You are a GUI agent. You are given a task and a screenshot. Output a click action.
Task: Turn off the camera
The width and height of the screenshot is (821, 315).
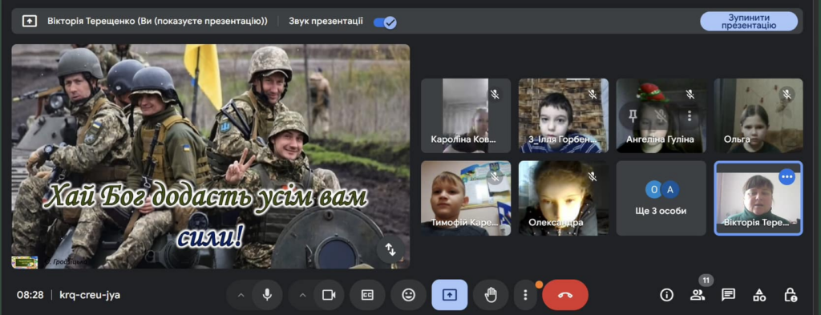click(329, 295)
